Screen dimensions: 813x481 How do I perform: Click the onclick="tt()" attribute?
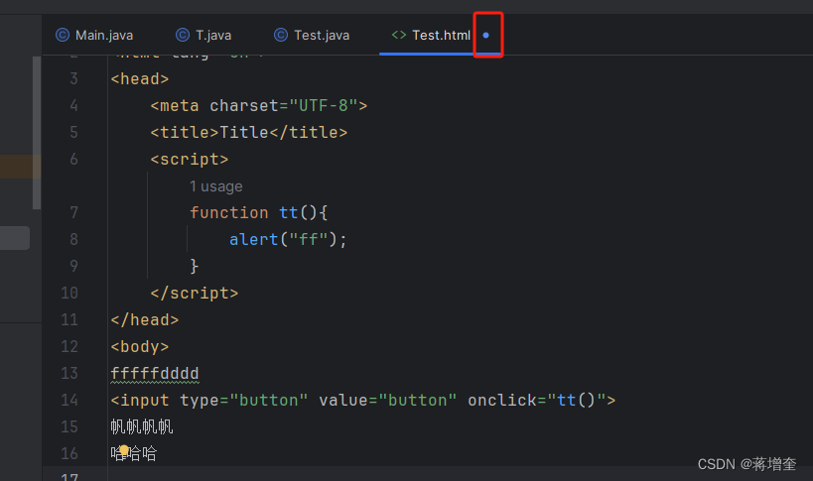[x=537, y=400]
